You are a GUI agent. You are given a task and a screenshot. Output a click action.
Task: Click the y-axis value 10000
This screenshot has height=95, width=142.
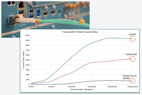27,35
